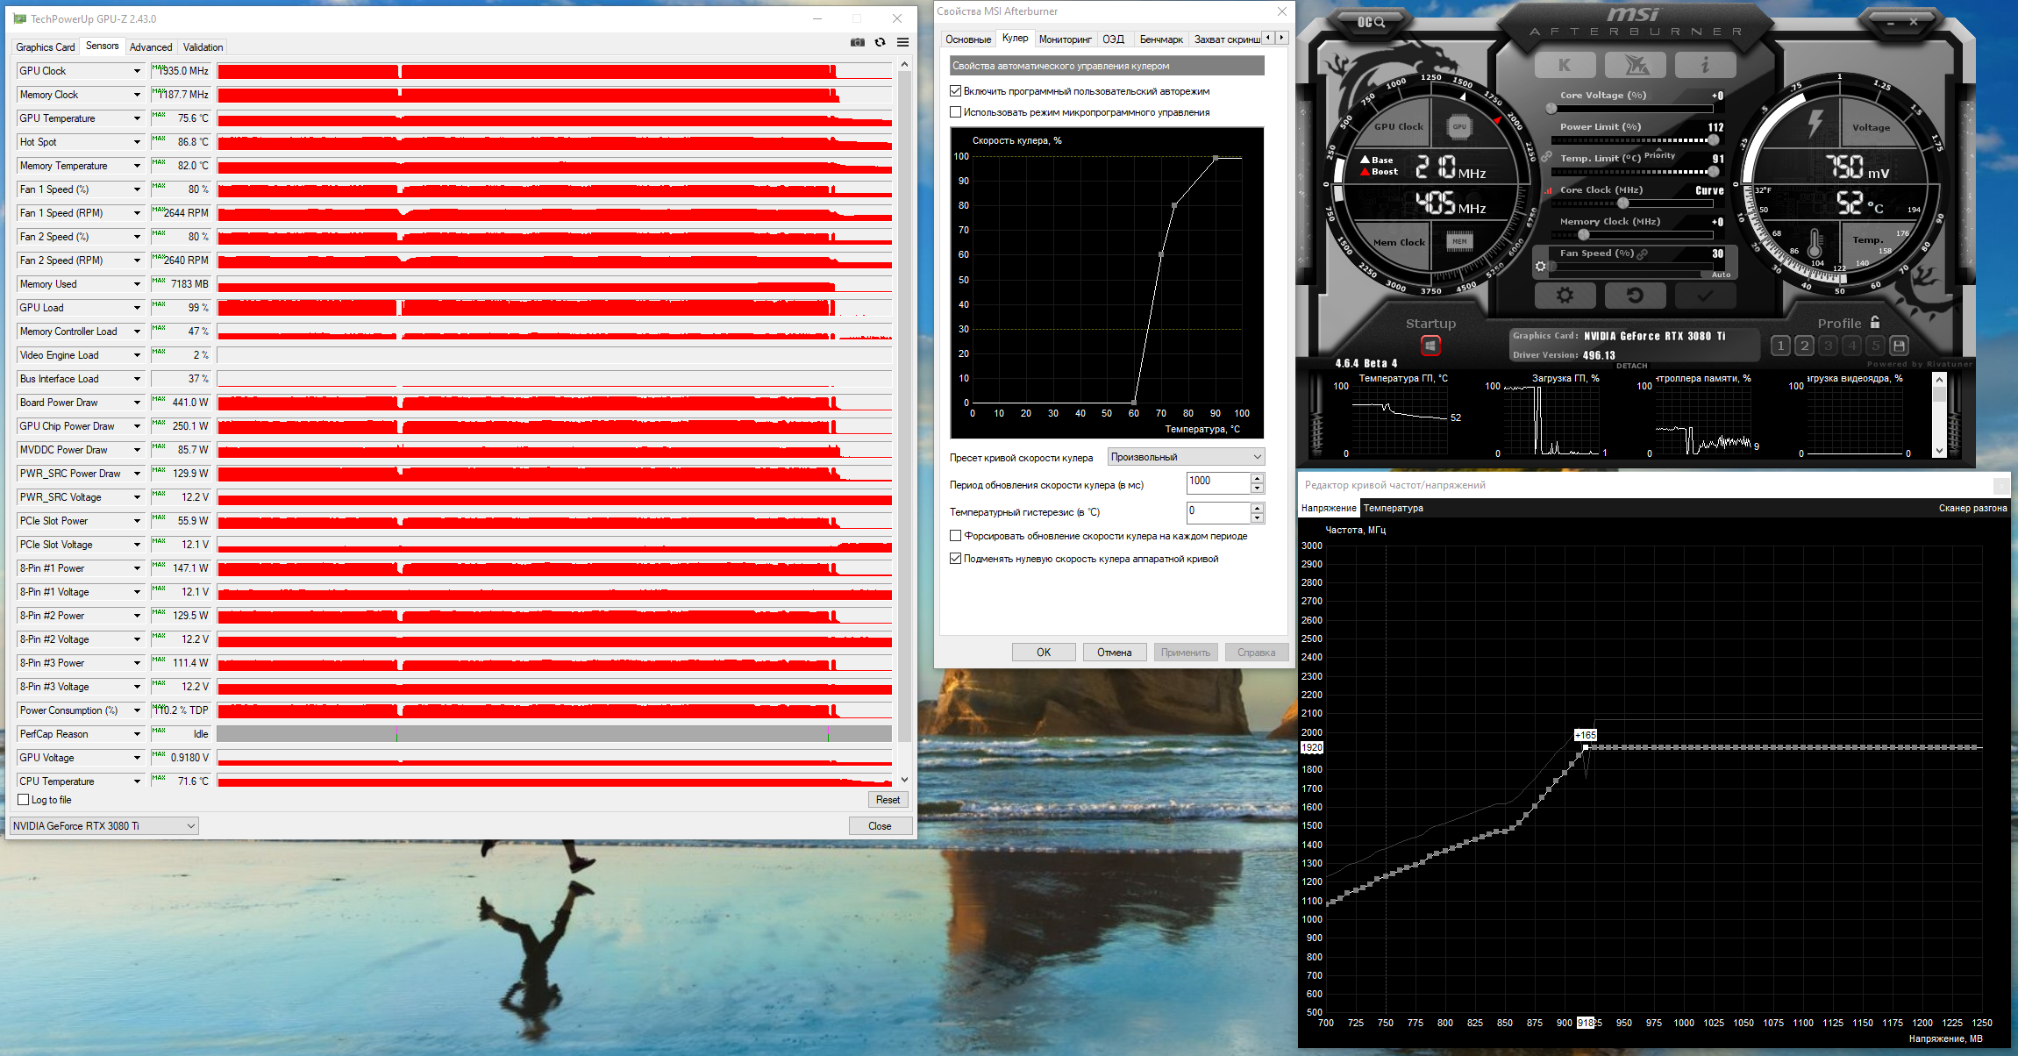Screen dimensions: 2018x1056
Task: Toggle the Windows startup icon
Action: [x=1430, y=346]
